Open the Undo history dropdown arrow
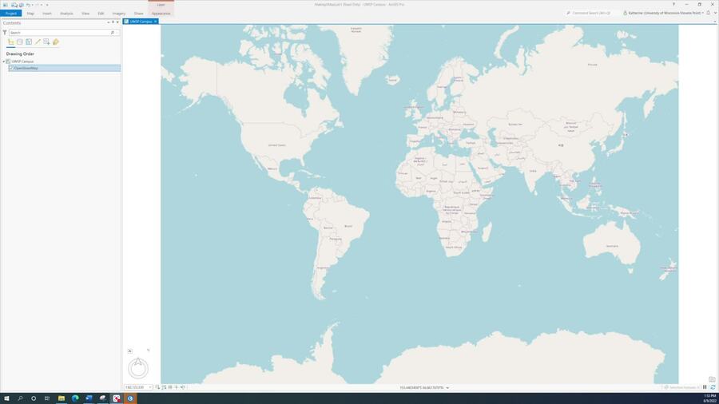The height and width of the screenshot is (404, 719). [x=32, y=5]
